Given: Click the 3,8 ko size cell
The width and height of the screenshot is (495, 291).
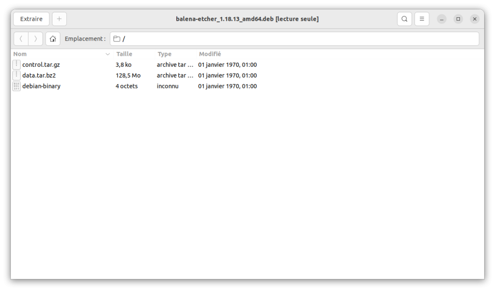Looking at the screenshot, I should (x=123, y=65).
